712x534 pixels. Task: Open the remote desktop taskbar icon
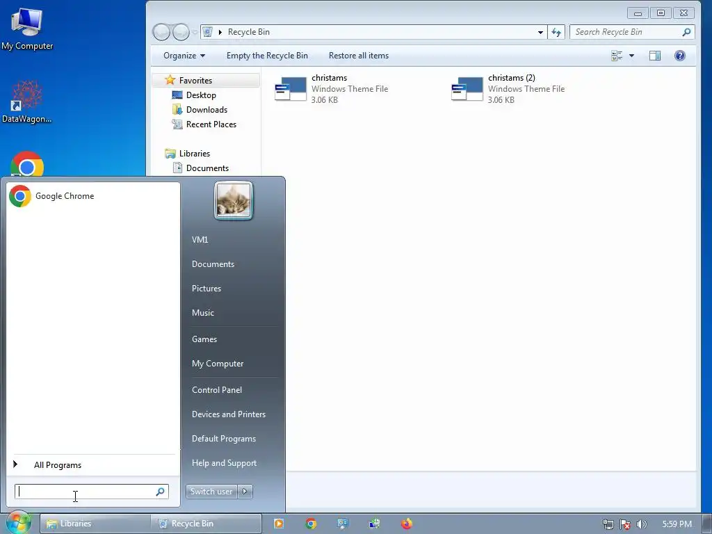point(343,524)
